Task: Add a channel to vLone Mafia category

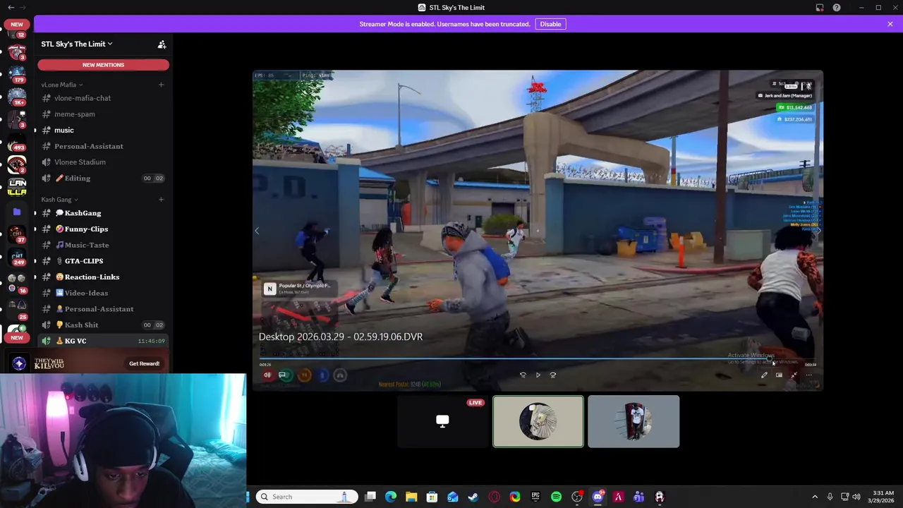Action: pos(161,85)
